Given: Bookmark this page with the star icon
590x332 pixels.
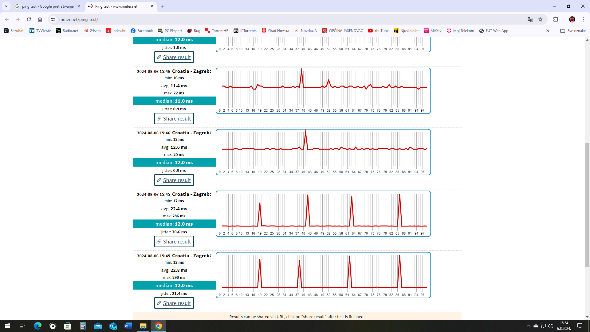Looking at the screenshot, I should 540,19.
